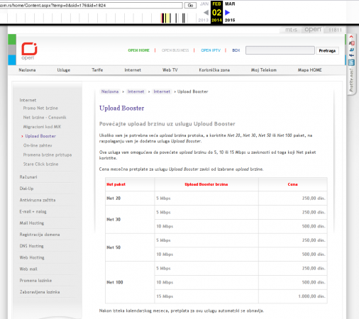Open the mt:s top tab
Image resolution: width=359 pixels, height=319 pixels.
coord(291,30)
